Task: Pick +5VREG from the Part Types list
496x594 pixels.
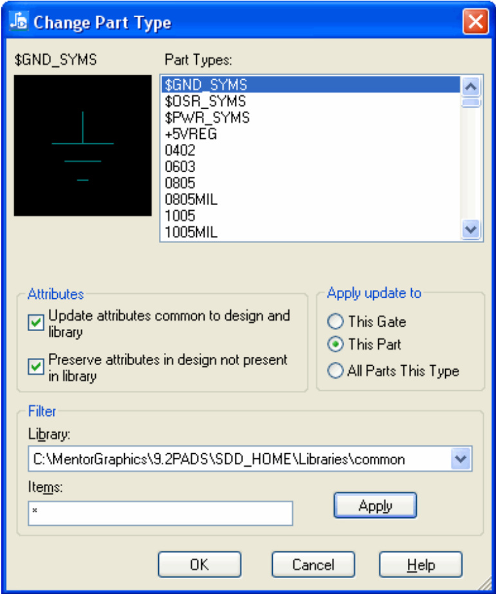Action: tap(191, 134)
